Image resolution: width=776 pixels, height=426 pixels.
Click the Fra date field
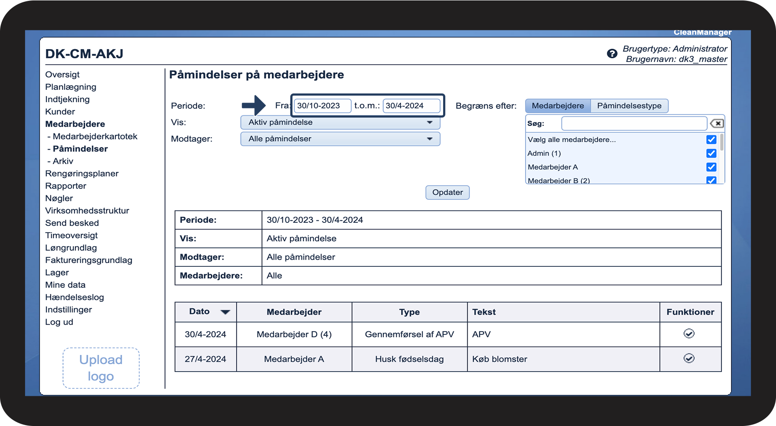click(322, 106)
